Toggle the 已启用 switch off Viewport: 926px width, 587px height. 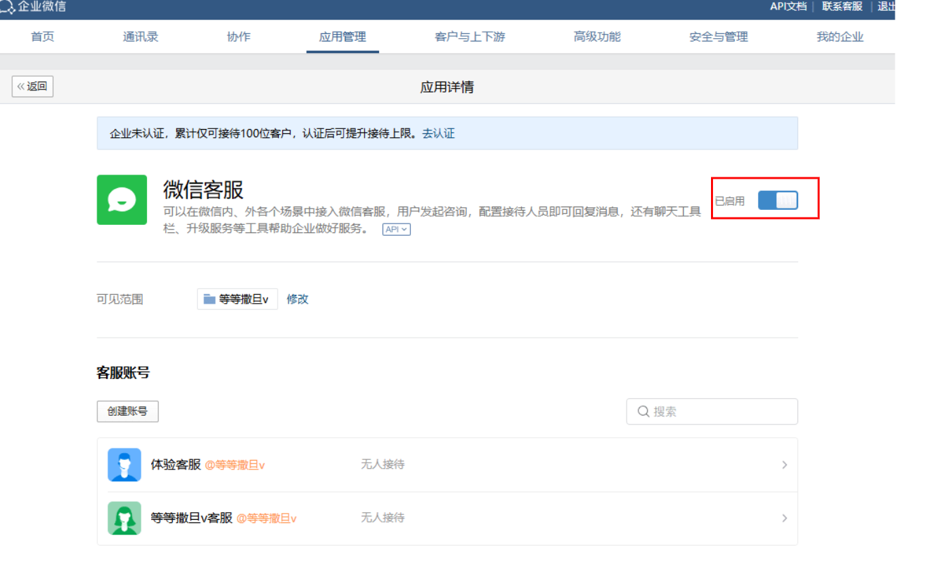pos(777,200)
